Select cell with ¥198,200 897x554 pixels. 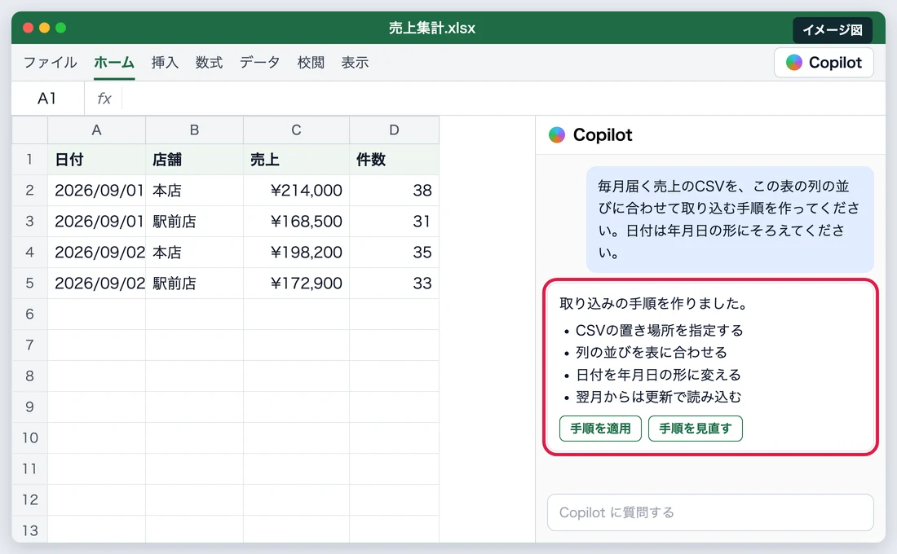click(296, 252)
